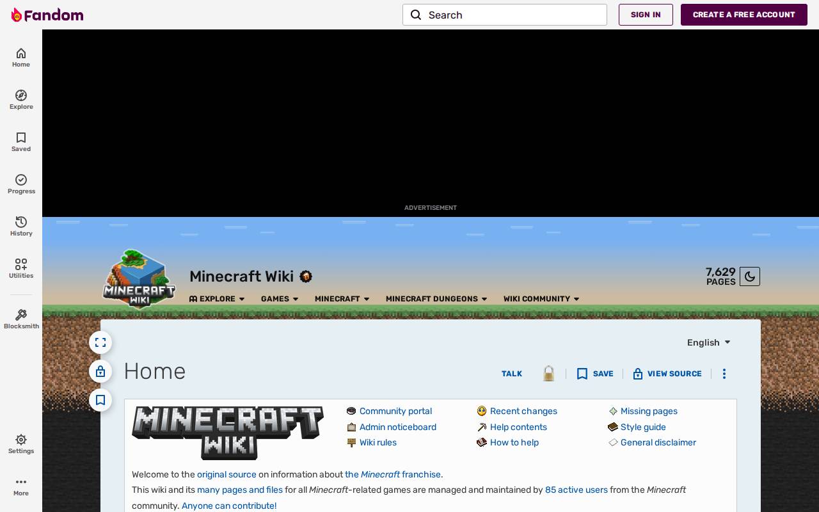Image resolution: width=819 pixels, height=512 pixels.
Task: Open History in the left sidebar
Action: point(21,227)
